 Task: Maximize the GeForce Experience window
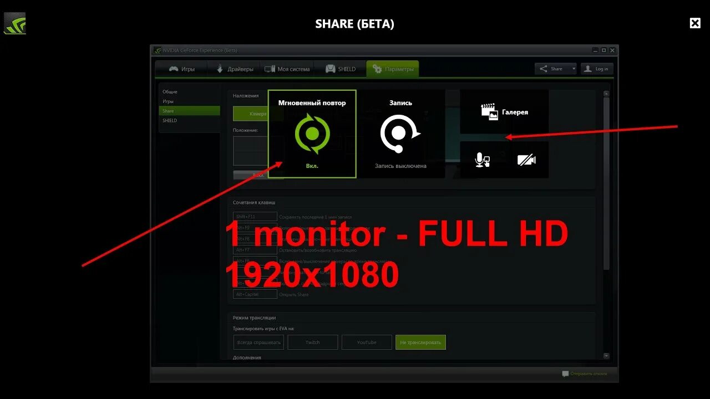pyautogui.click(x=603, y=50)
